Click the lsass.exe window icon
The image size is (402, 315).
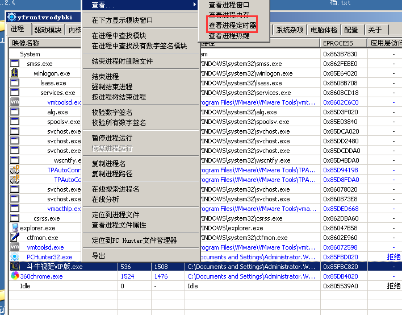(x=15, y=83)
